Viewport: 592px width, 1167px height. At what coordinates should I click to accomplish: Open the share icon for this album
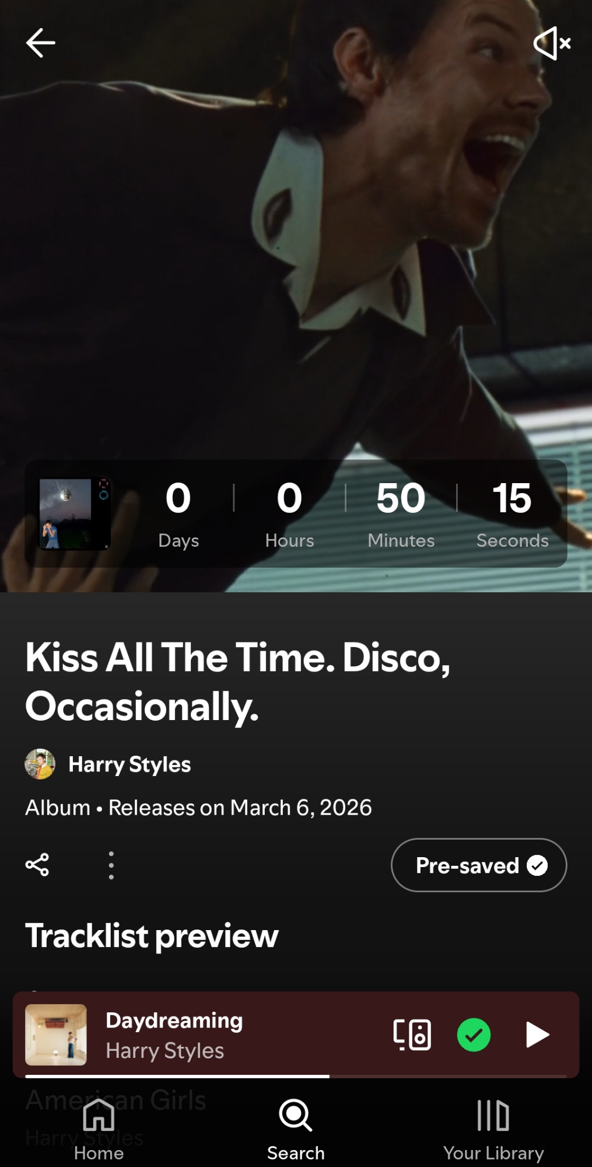pos(37,865)
